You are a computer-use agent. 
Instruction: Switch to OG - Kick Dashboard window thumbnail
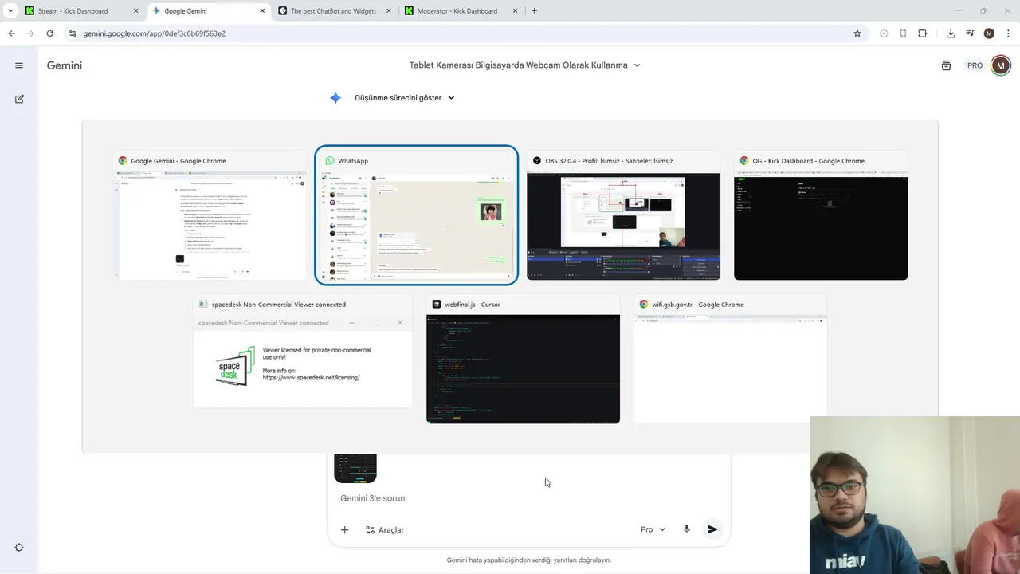tap(821, 215)
